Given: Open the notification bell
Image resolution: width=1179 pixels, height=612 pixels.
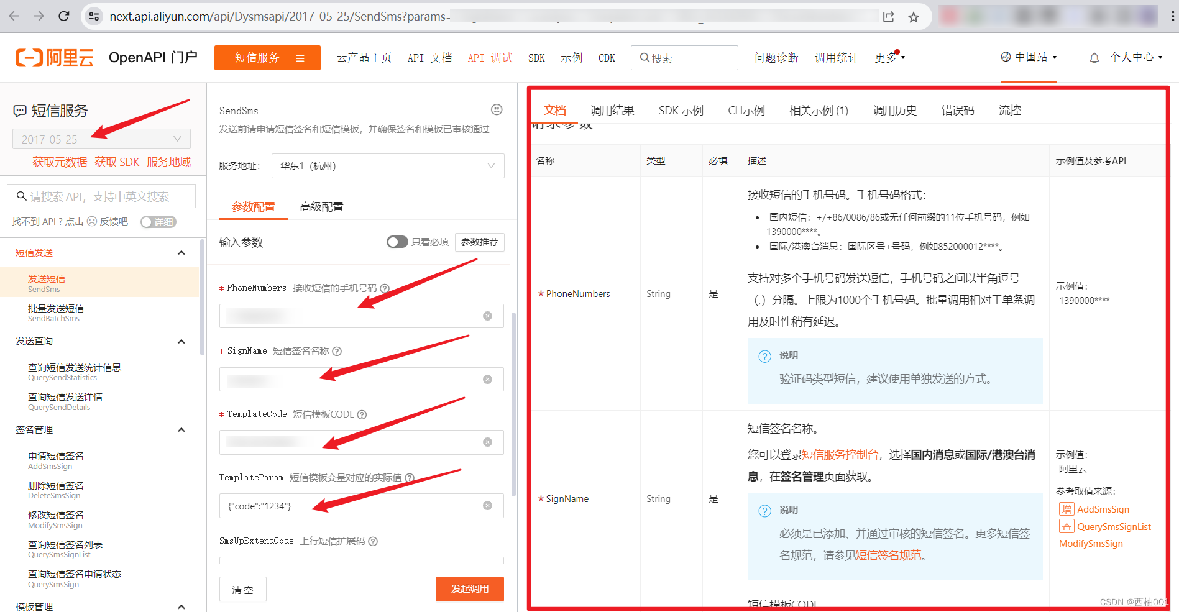Looking at the screenshot, I should [1094, 58].
